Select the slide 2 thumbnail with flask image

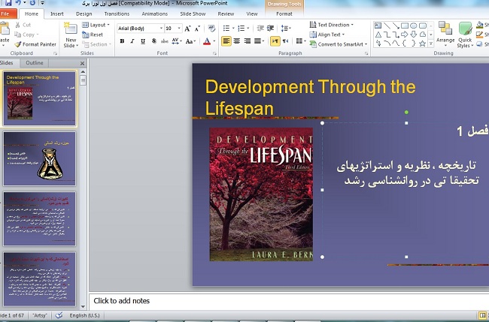40,158
